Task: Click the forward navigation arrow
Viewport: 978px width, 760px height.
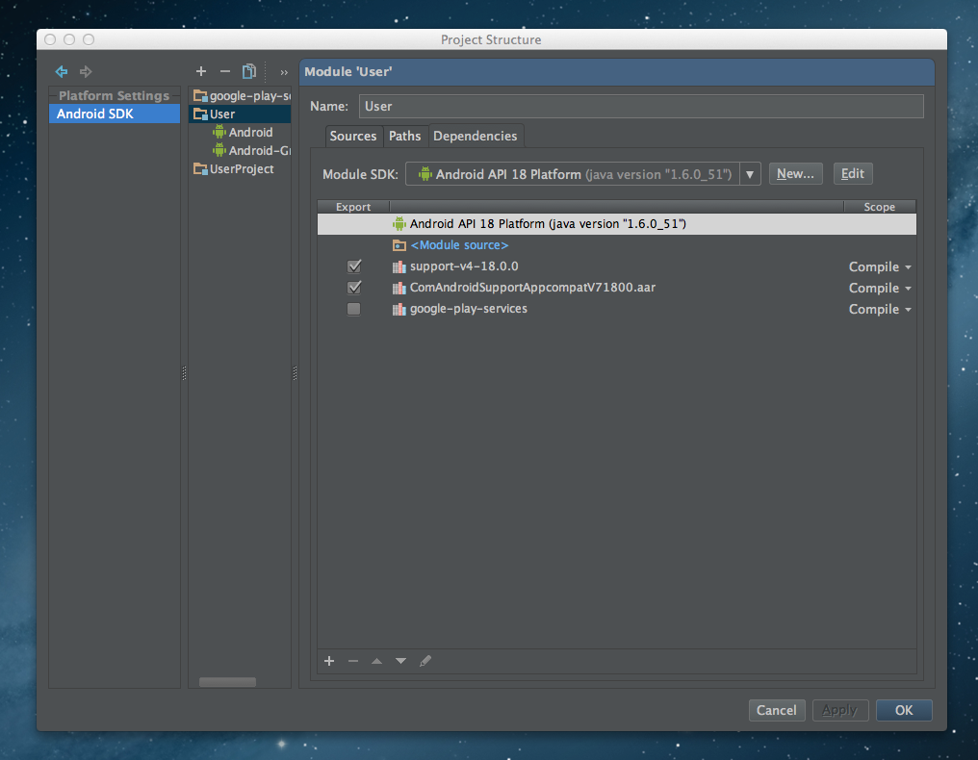Action: tap(86, 72)
